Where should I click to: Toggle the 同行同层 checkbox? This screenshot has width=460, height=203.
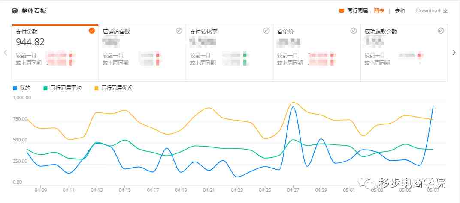coord(342,11)
